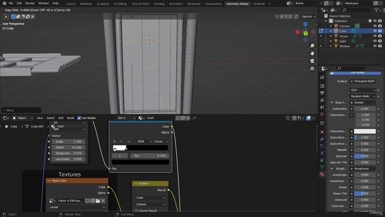This screenshot has width=385, height=217.
Task: Switch to the Shading workspace tab
Action: [x=159, y=4]
